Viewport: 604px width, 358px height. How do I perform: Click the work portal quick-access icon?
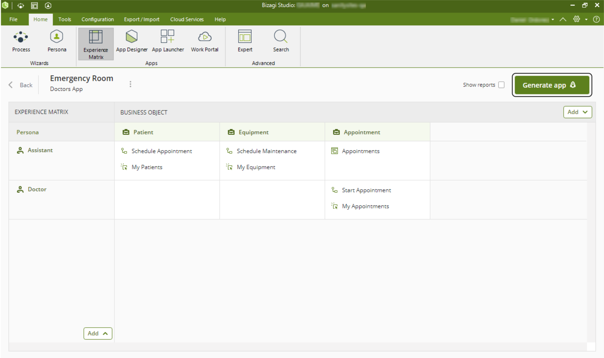click(x=48, y=6)
